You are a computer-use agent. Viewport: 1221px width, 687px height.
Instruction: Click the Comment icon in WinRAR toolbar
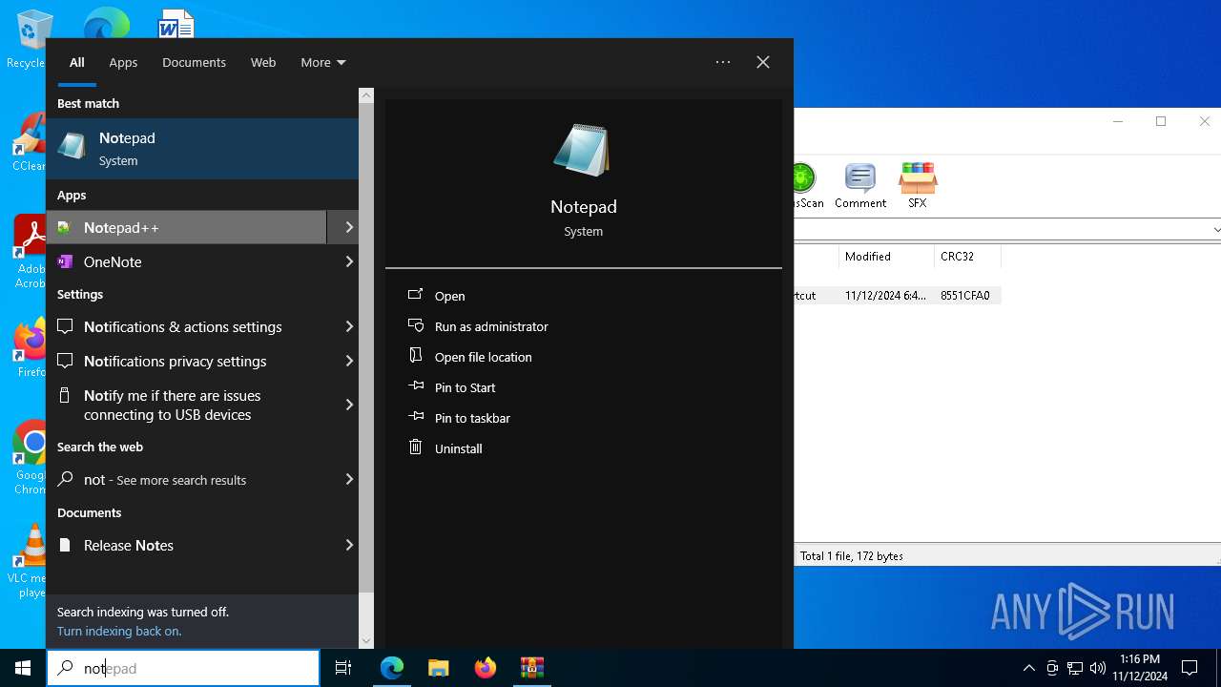860,185
